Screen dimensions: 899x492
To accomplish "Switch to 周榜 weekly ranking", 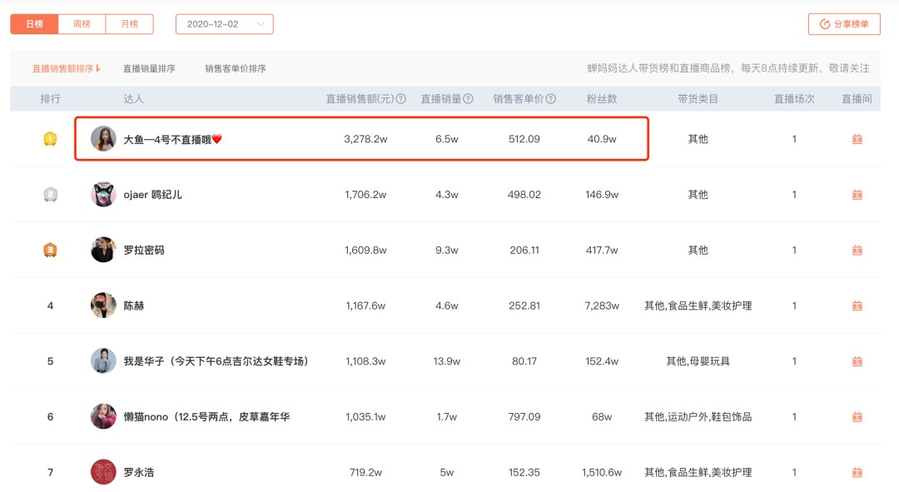I will (x=82, y=24).
